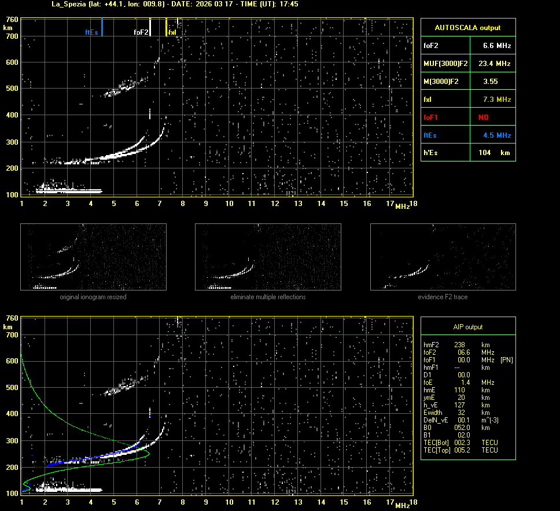This screenshot has height=511, width=560.
Task: Select the blue ftEs 4.5 MHz row
Action: tap(467, 135)
